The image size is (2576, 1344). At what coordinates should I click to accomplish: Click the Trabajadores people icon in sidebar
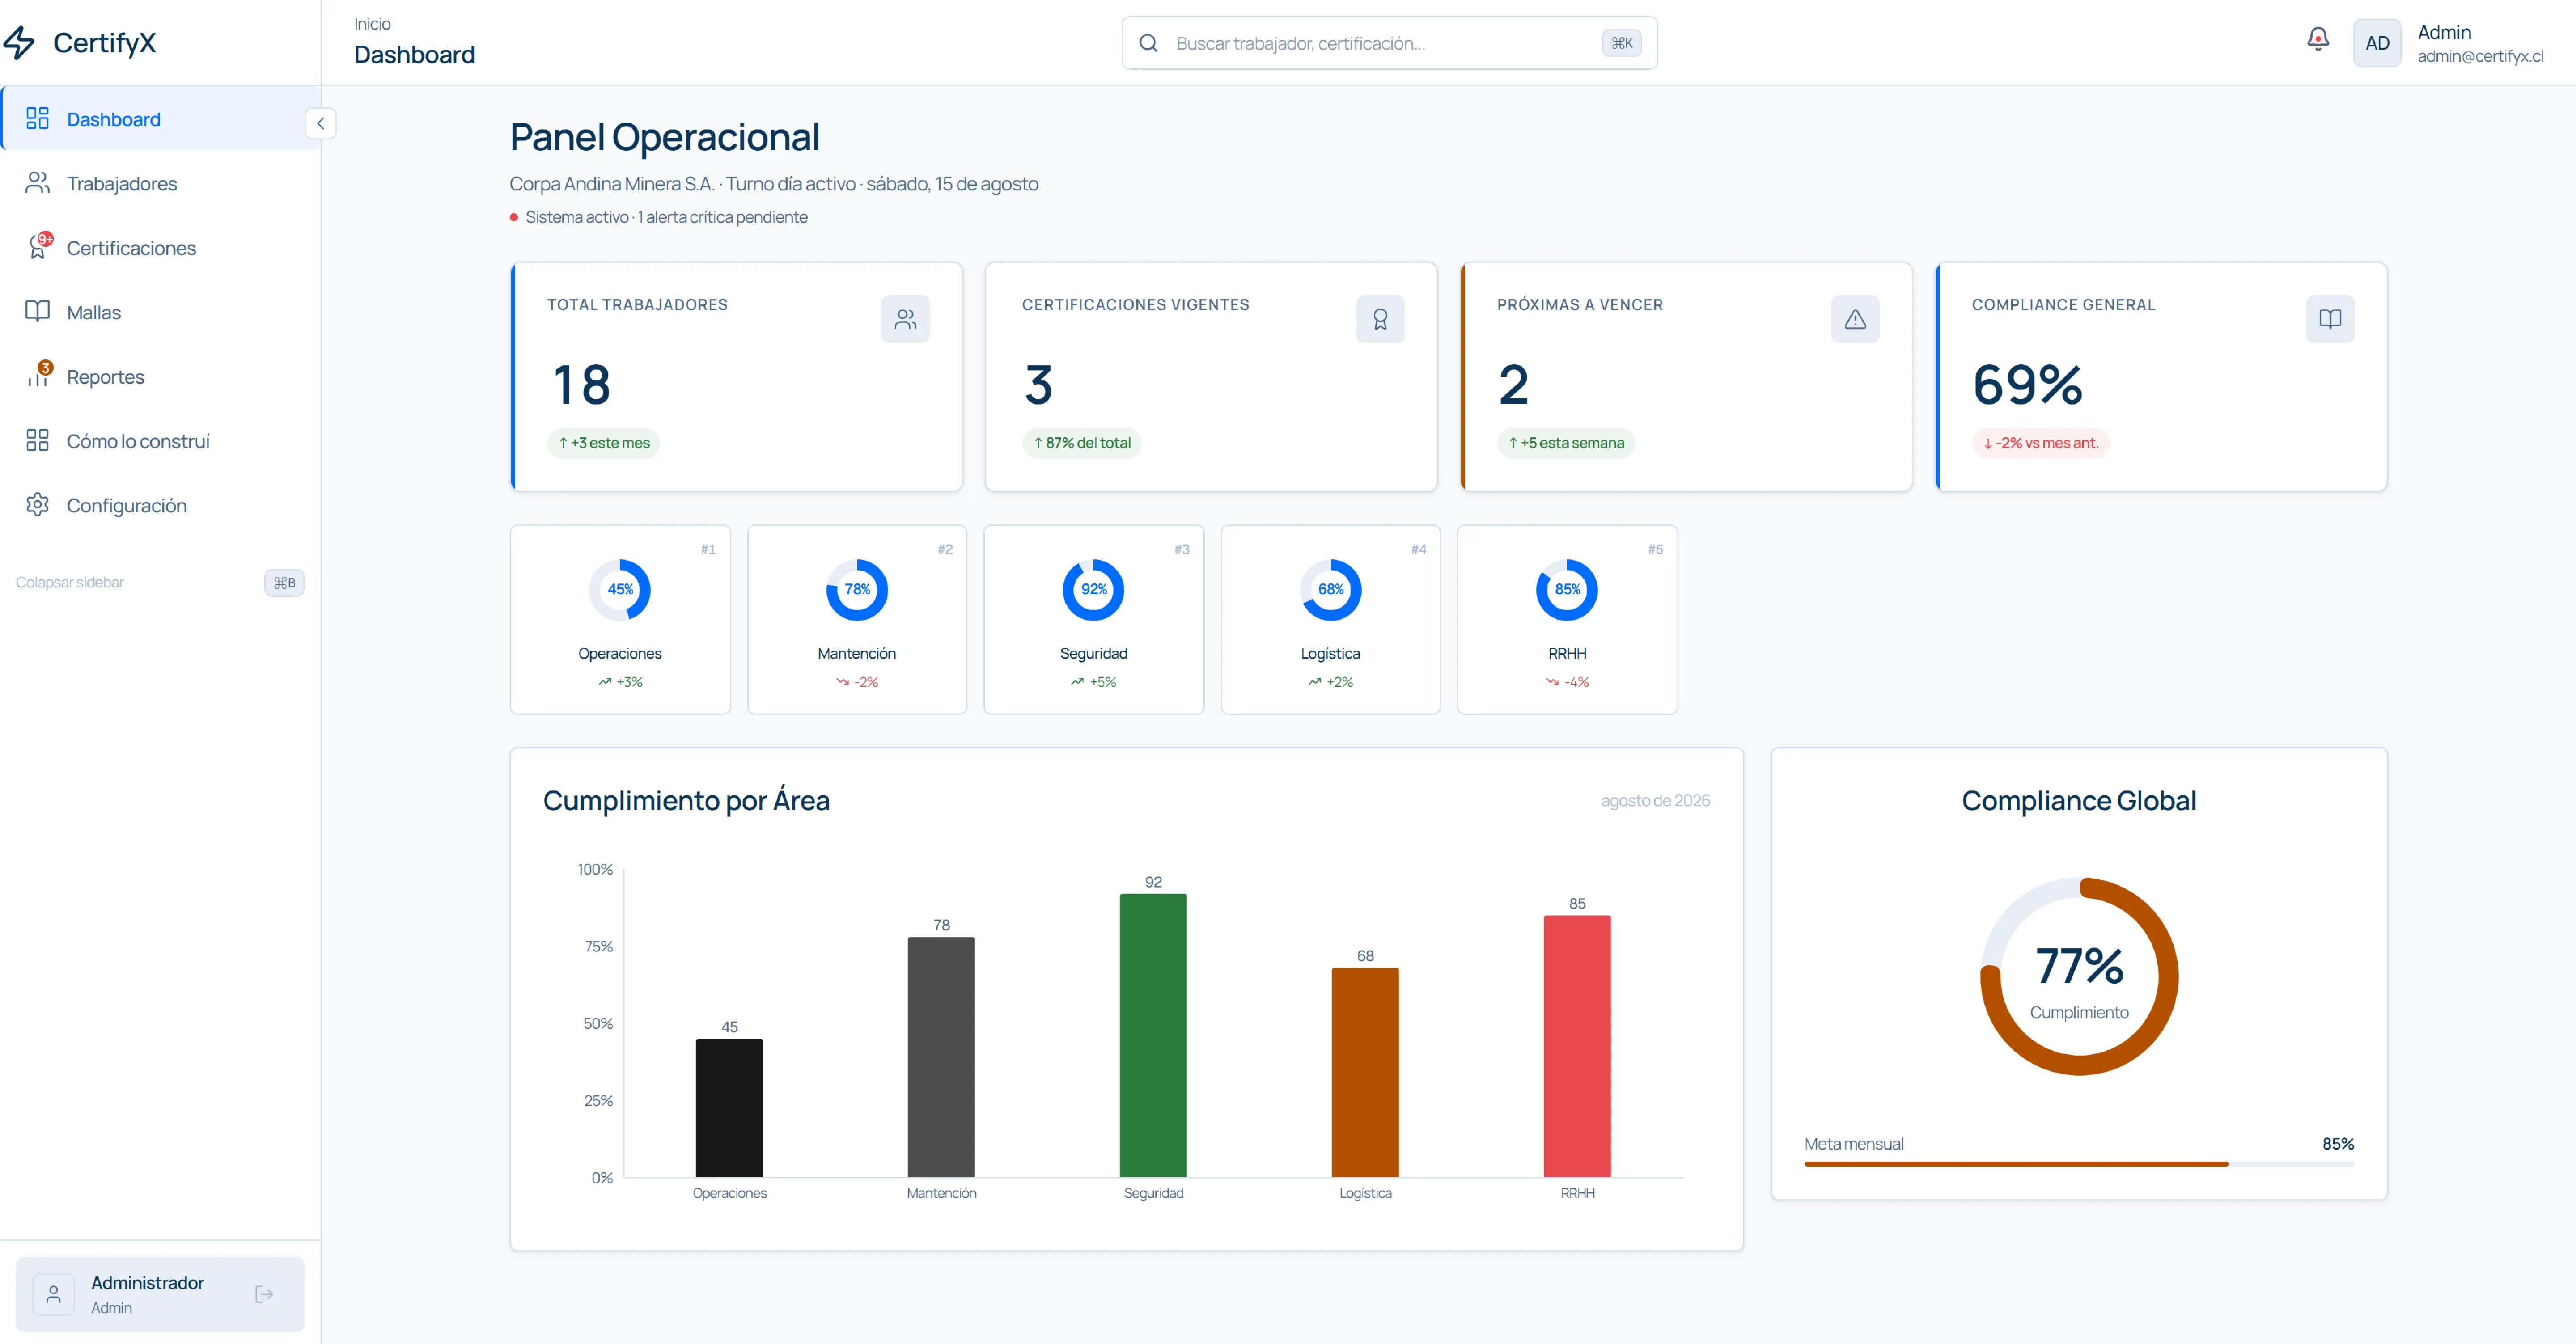click(x=37, y=183)
